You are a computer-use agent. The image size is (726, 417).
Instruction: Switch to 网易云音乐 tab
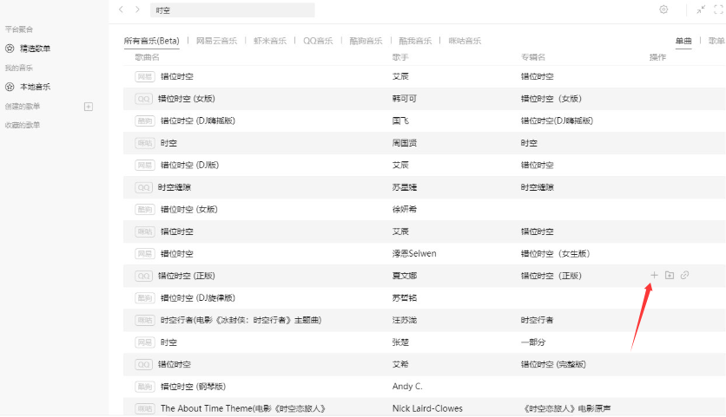(216, 41)
